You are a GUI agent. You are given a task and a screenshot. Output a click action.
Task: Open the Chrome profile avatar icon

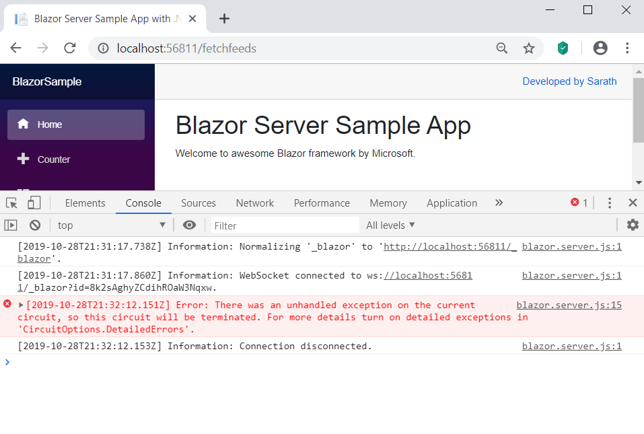(x=600, y=48)
